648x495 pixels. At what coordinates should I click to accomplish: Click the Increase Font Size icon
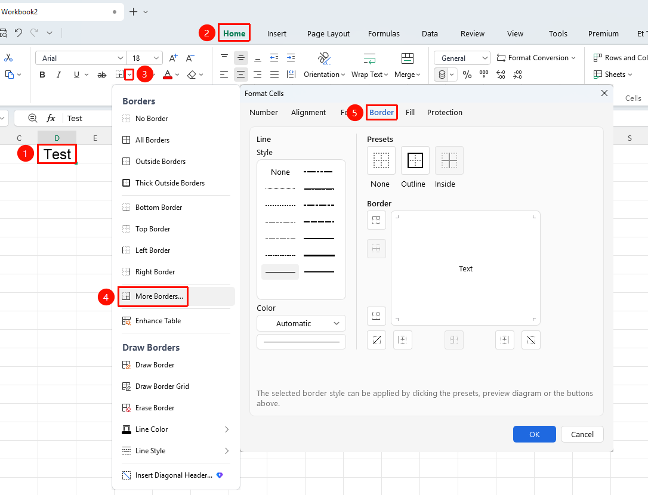click(174, 58)
